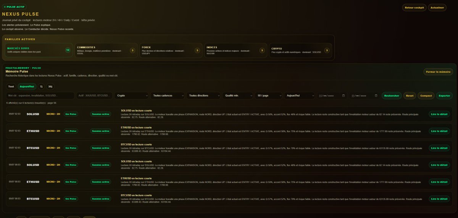Open Lire le détail for BTCUSD 00:03
Viewport: 458px width, 218px height.
pyautogui.click(x=439, y=199)
